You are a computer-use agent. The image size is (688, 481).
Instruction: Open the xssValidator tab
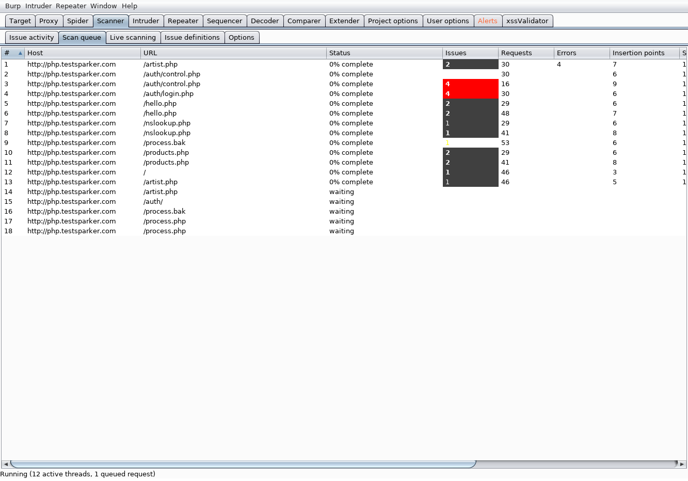pyautogui.click(x=527, y=21)
